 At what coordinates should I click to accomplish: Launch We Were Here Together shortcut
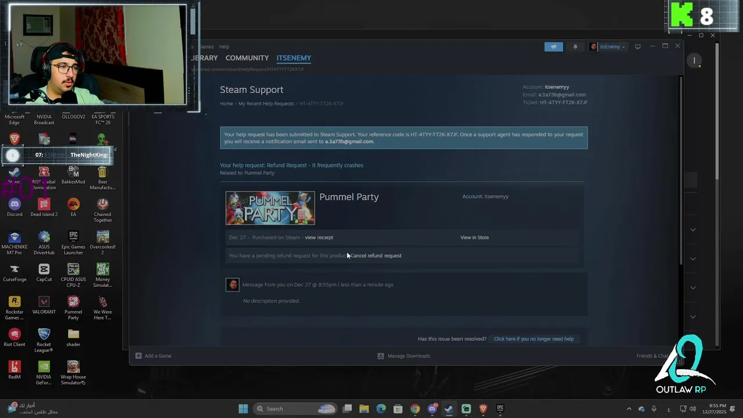103,308
